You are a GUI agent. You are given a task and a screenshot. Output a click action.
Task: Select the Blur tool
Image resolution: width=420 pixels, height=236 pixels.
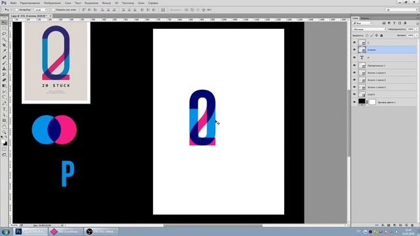coord(4,91)
